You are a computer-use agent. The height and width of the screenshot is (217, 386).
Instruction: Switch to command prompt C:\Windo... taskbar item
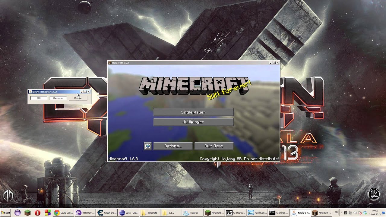point(278,212)
